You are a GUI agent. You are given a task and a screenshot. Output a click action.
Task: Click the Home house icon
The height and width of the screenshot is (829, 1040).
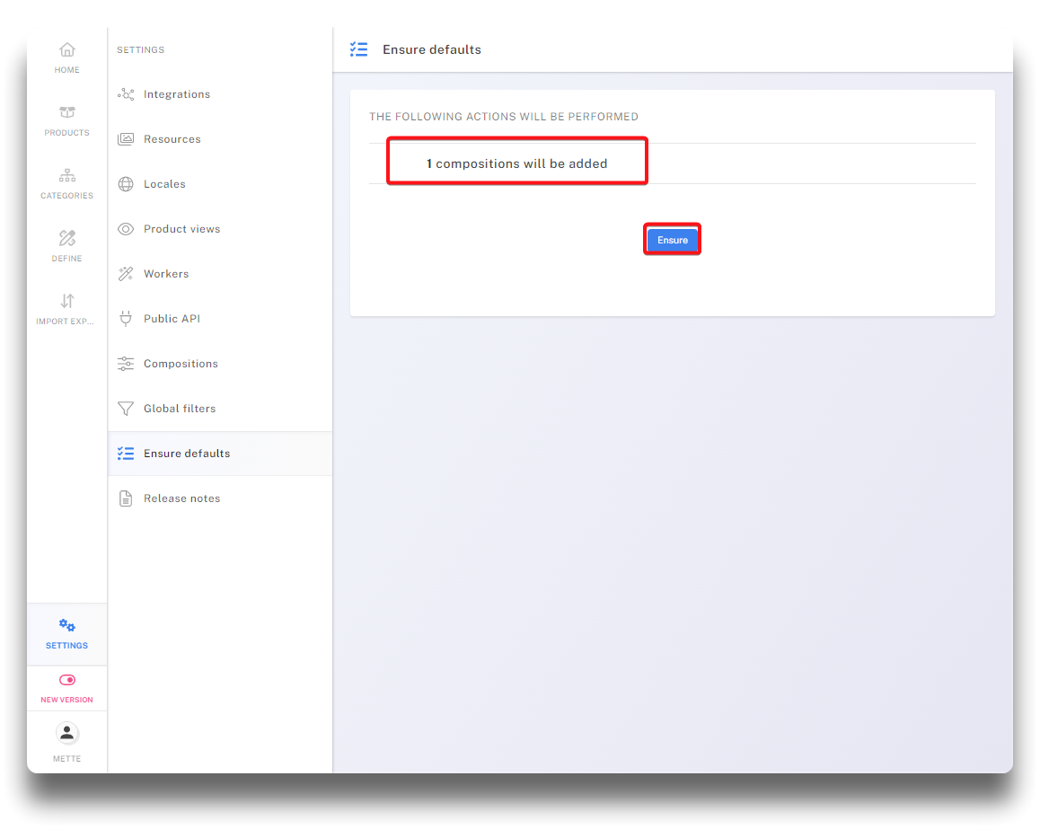pos(67,50)
